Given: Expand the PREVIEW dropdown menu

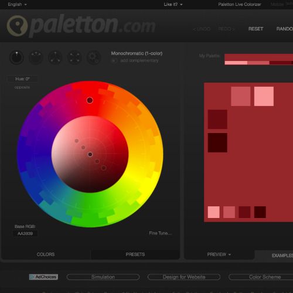Looking at the screenshot, I should pos(219,254).
